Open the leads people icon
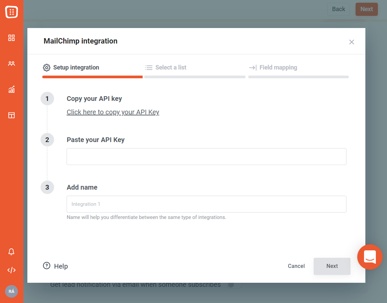Screen dimensions: 387x303 pos(11,63)
